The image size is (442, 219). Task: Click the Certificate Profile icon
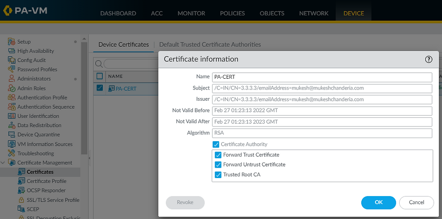point(22,181)
